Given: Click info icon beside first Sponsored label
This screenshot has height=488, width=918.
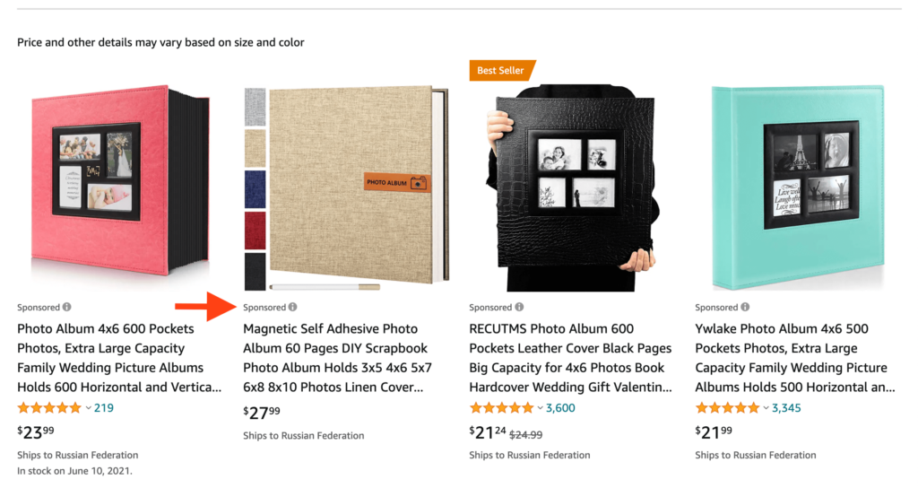Looking at the screenshot, I should 67,308.
